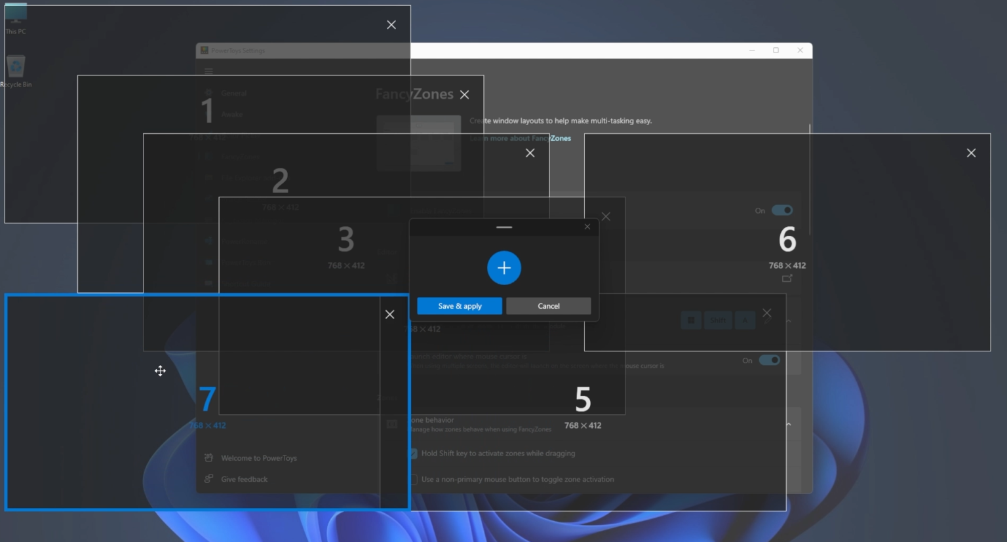Click the pop-out editor icon below zone 6
Viewport: 1007px width, 542px height.
click(787, 278)
